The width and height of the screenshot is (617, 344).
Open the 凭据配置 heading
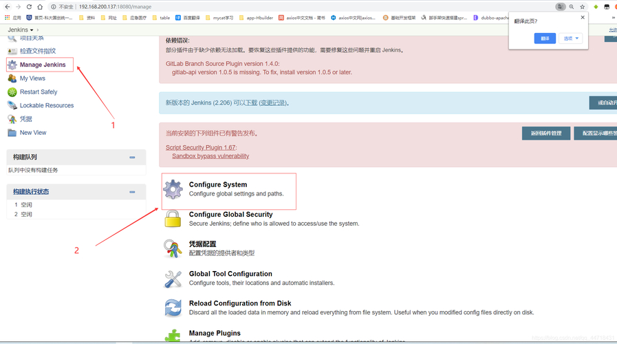coord(203,244)
